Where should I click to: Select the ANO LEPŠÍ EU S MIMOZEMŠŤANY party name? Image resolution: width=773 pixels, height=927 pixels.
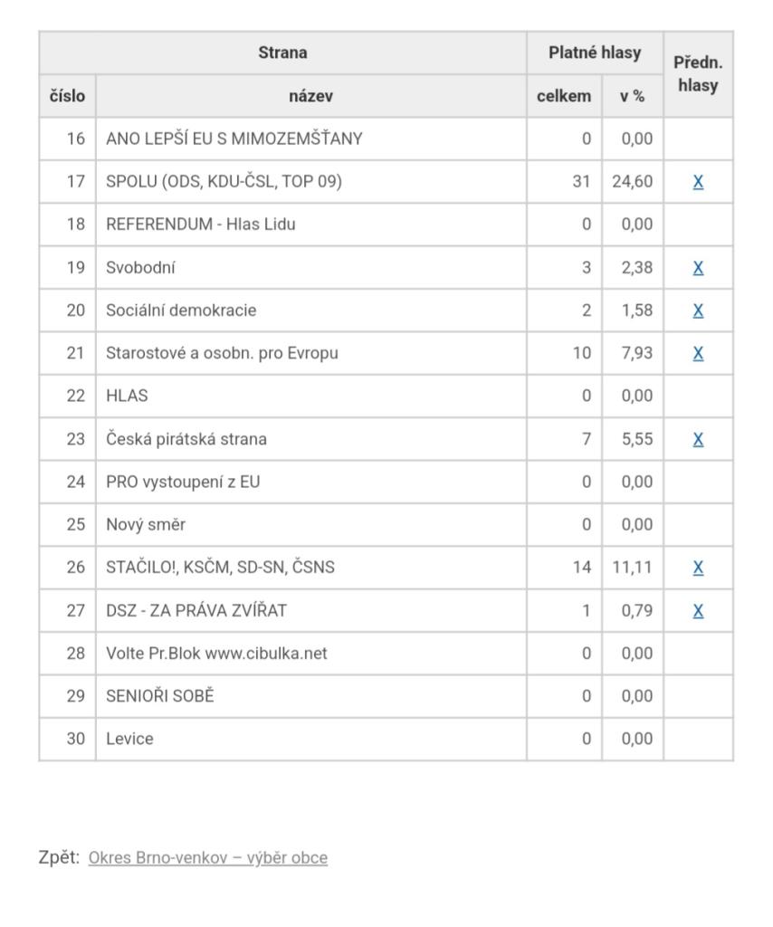(234, 139)
